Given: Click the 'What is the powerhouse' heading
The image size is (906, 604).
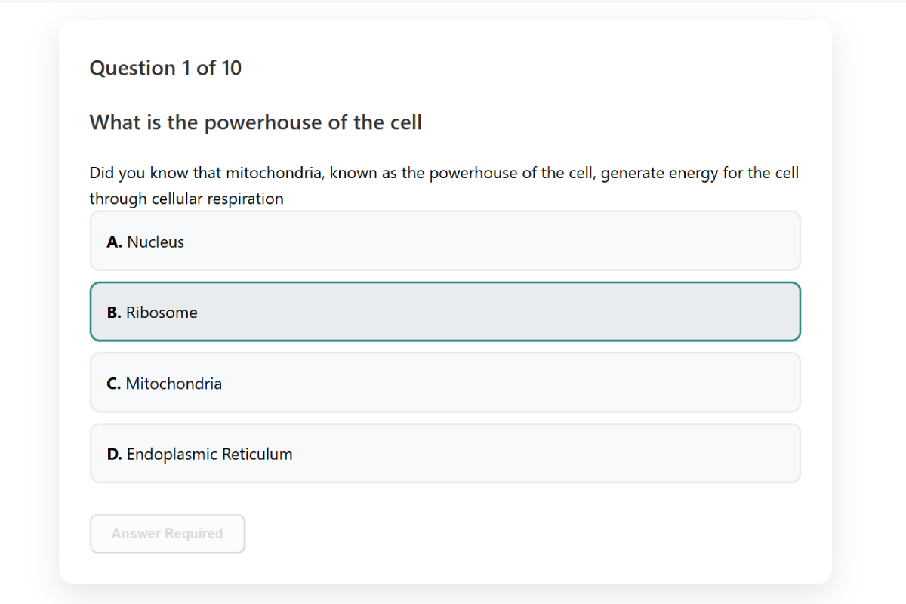Looking at the screenshot, I should click(x=255, y=122).
